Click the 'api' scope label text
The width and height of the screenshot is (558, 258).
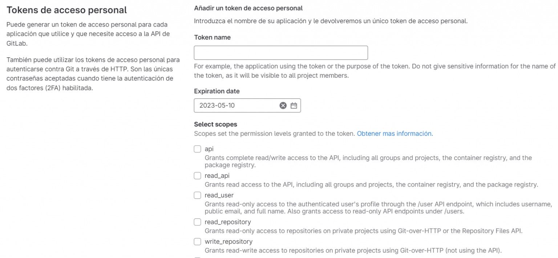pyautogui.click(x=209, y=149)
